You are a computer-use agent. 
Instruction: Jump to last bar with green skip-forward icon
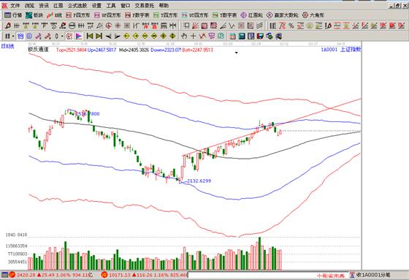(x=99, y=36)
